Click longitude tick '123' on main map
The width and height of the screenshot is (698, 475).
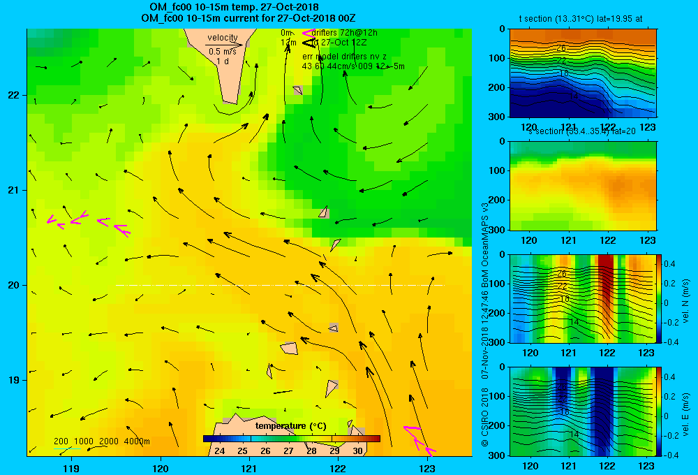[x=427, y=468]
